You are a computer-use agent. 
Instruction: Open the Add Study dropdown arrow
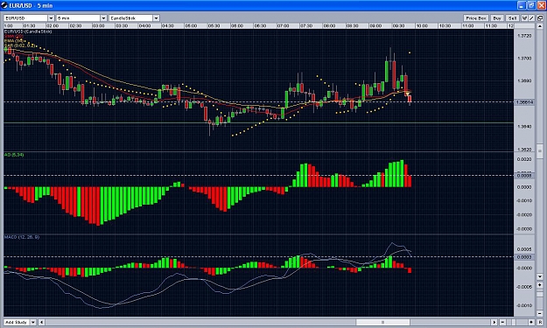[33, 322]
